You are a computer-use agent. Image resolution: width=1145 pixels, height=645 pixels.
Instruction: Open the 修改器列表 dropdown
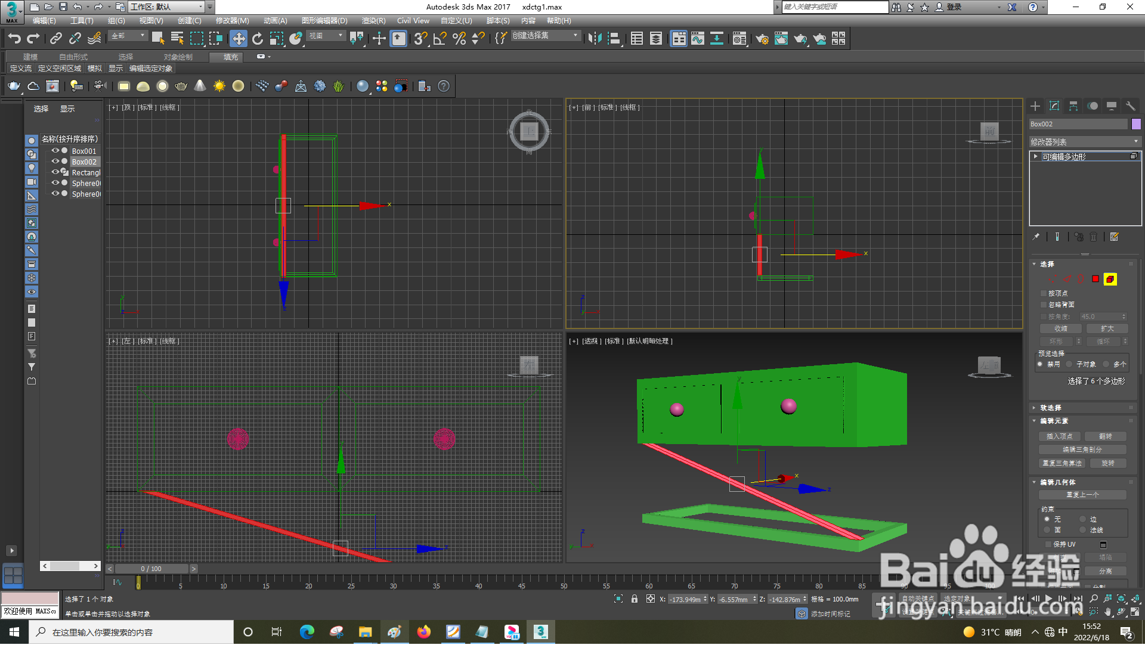1084,142
